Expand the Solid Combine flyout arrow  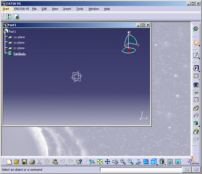point(199,127)
